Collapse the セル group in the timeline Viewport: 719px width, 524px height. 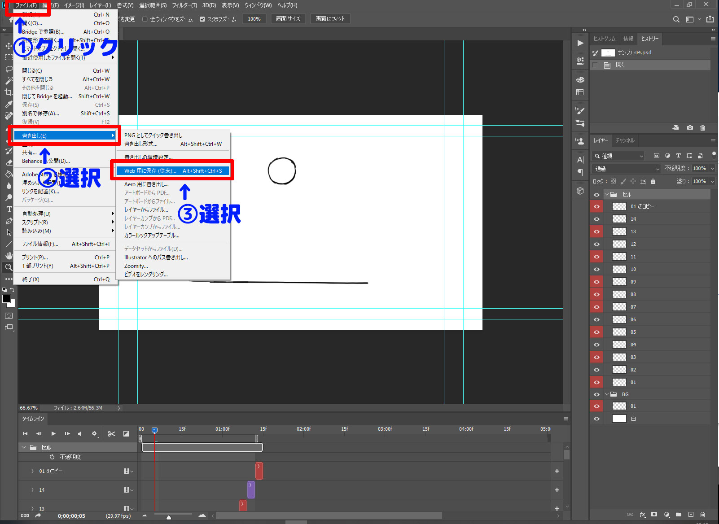24,447
